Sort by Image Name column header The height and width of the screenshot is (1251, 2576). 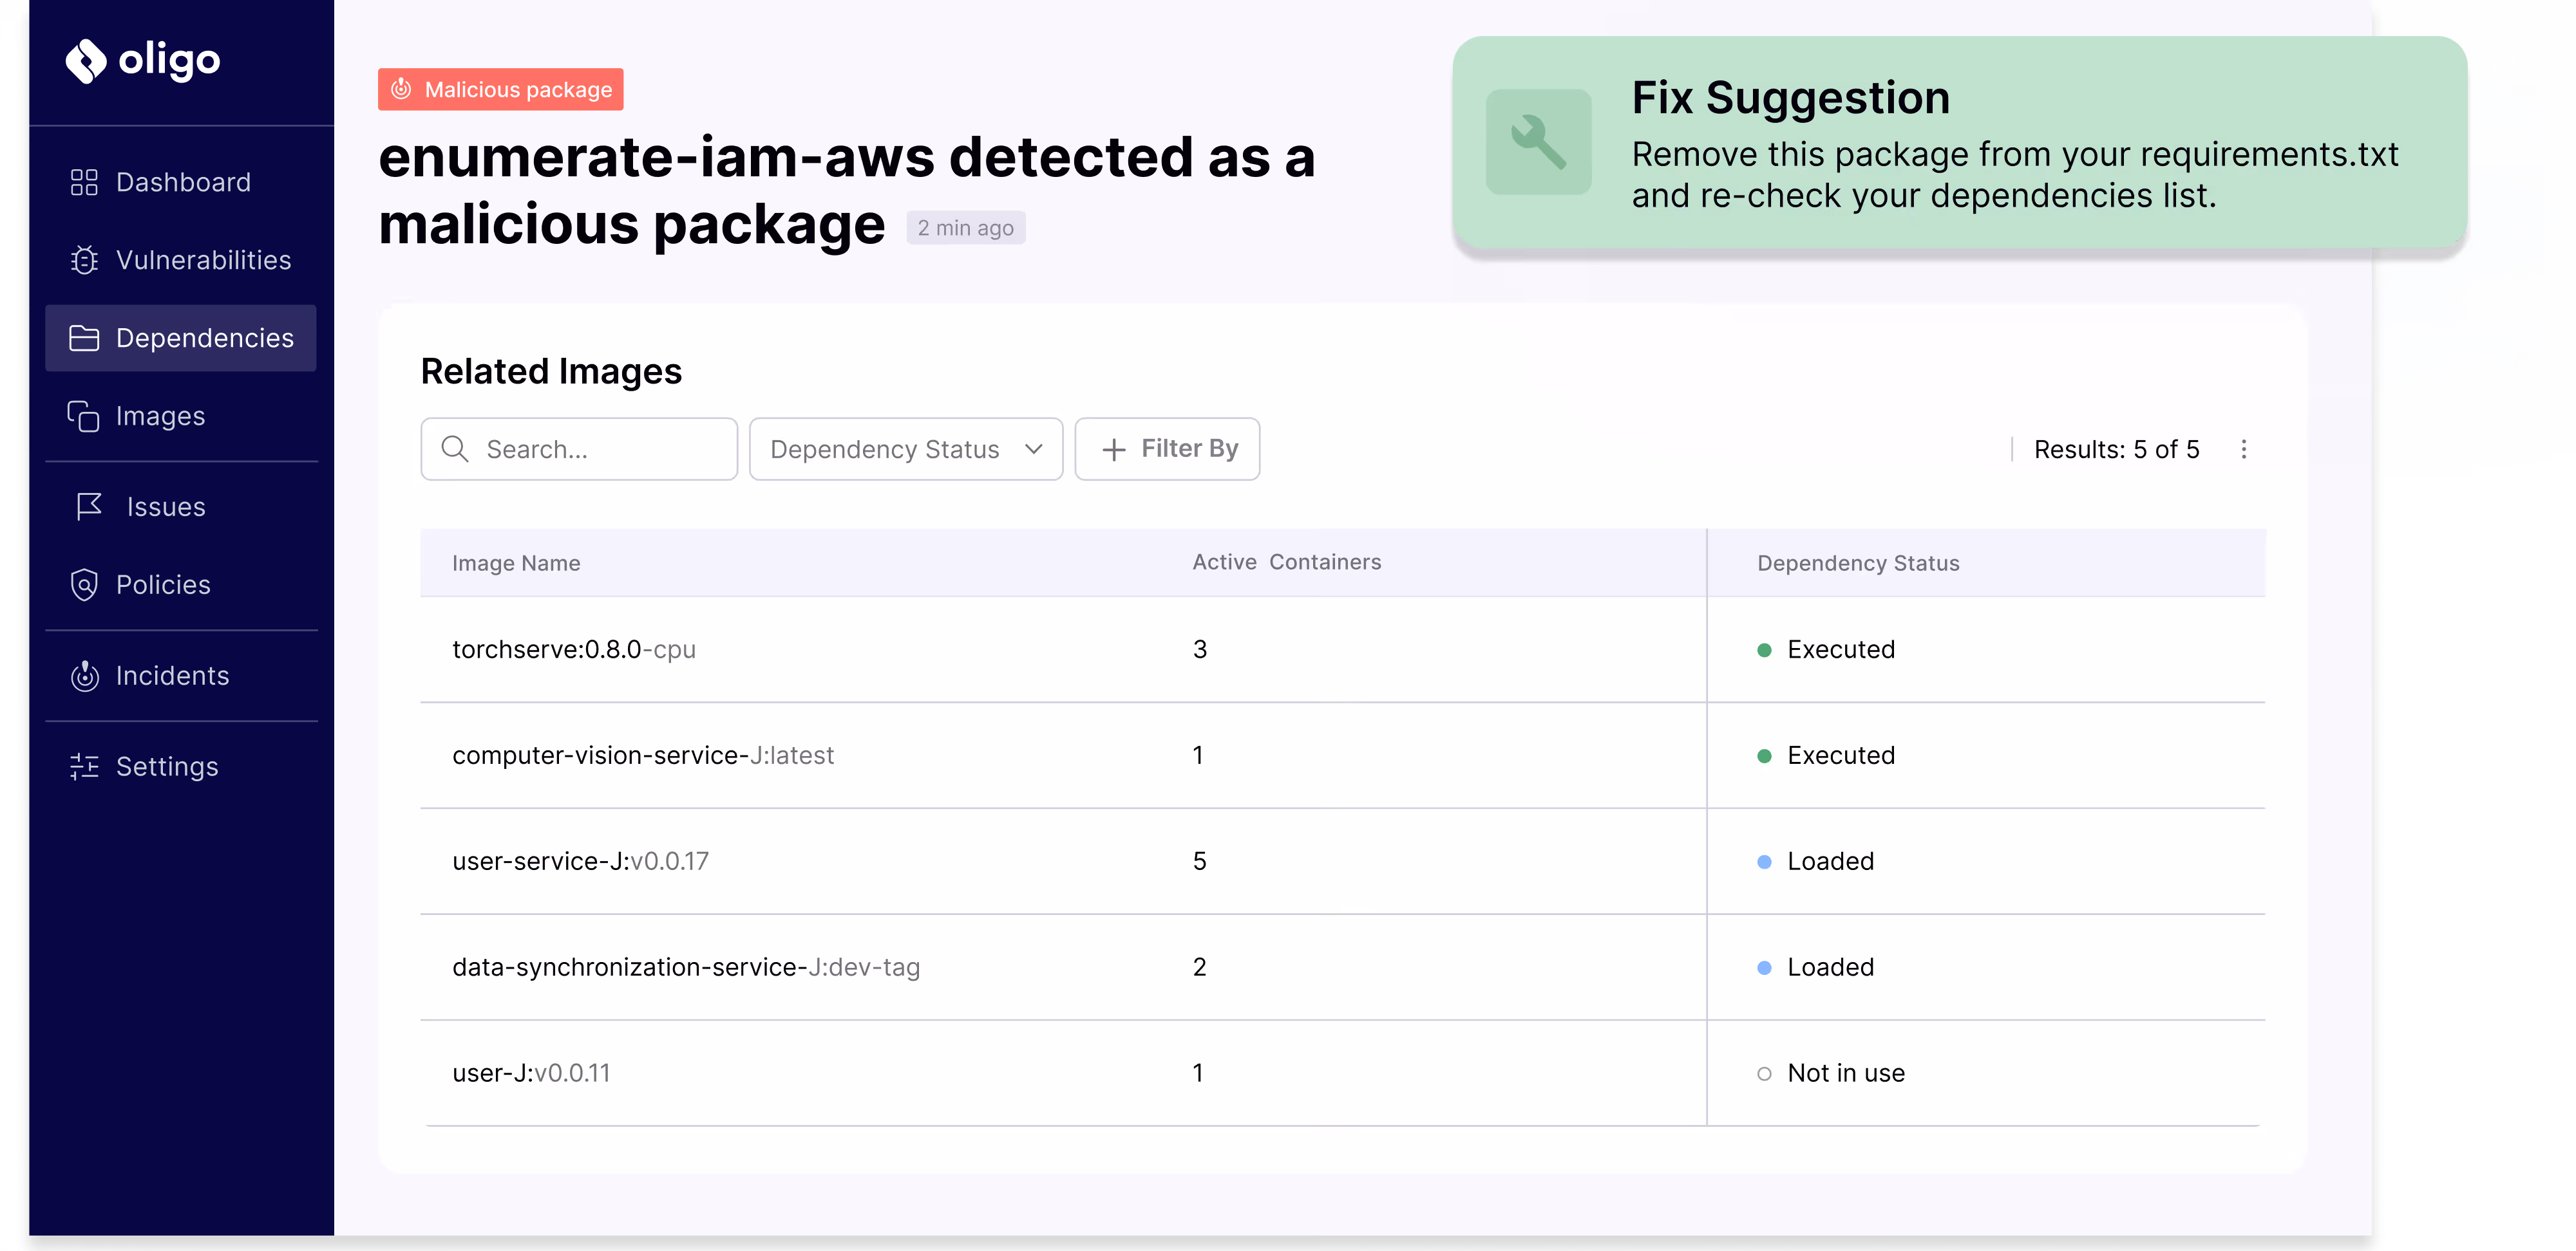tap(516, 562)
